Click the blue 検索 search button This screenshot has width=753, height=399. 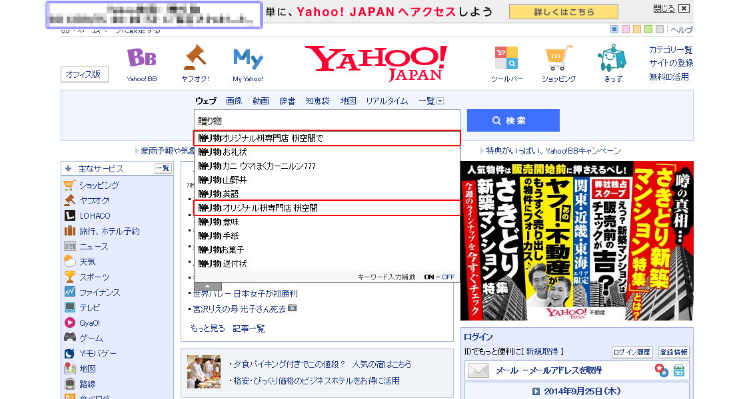(x=513, y=120)
